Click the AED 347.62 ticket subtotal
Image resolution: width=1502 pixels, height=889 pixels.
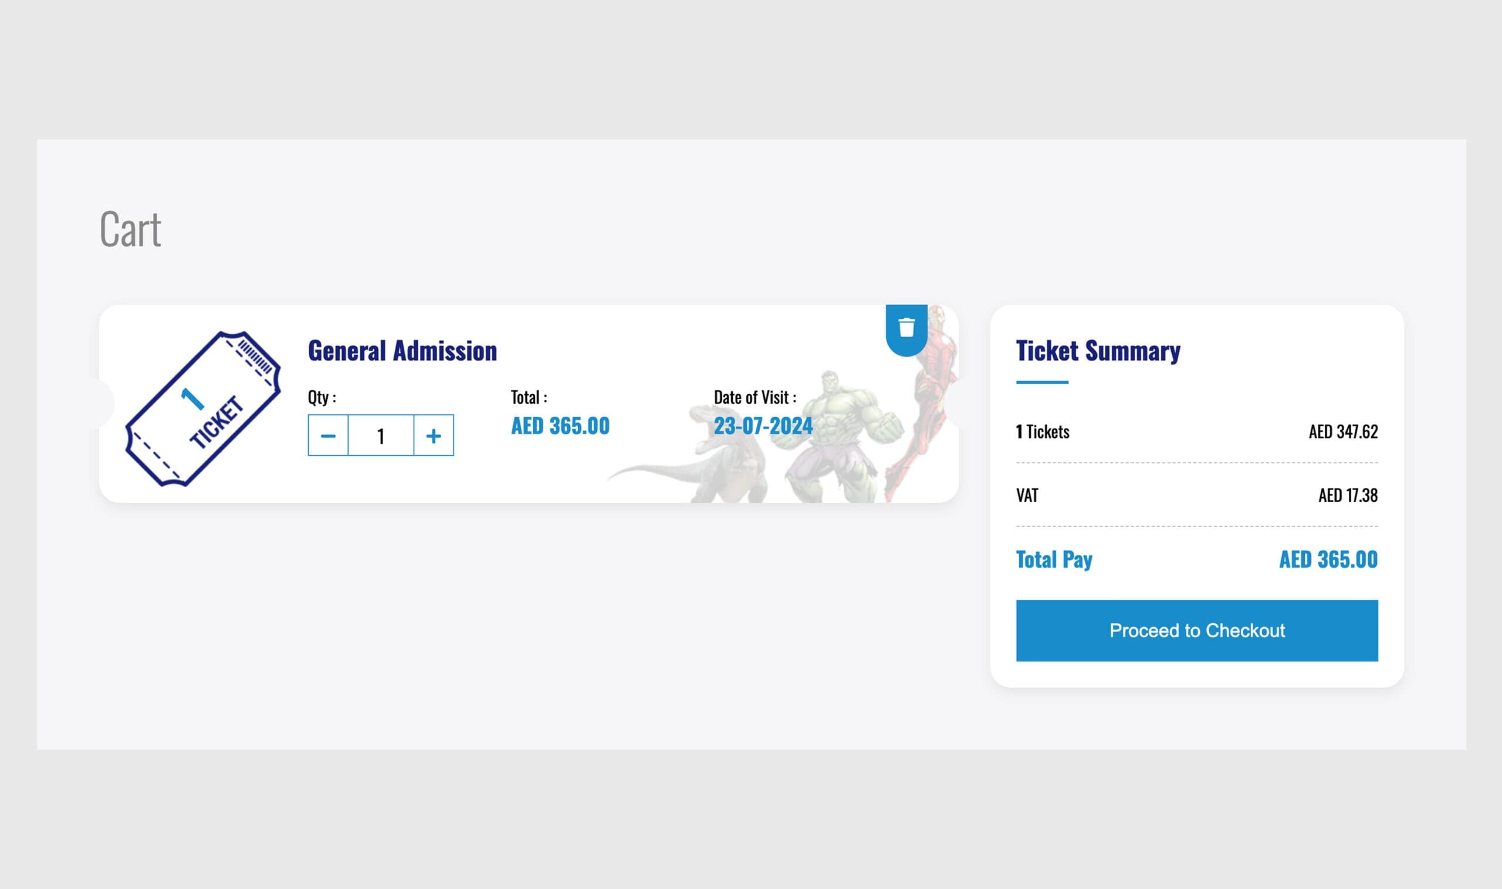coord(1342,432)
